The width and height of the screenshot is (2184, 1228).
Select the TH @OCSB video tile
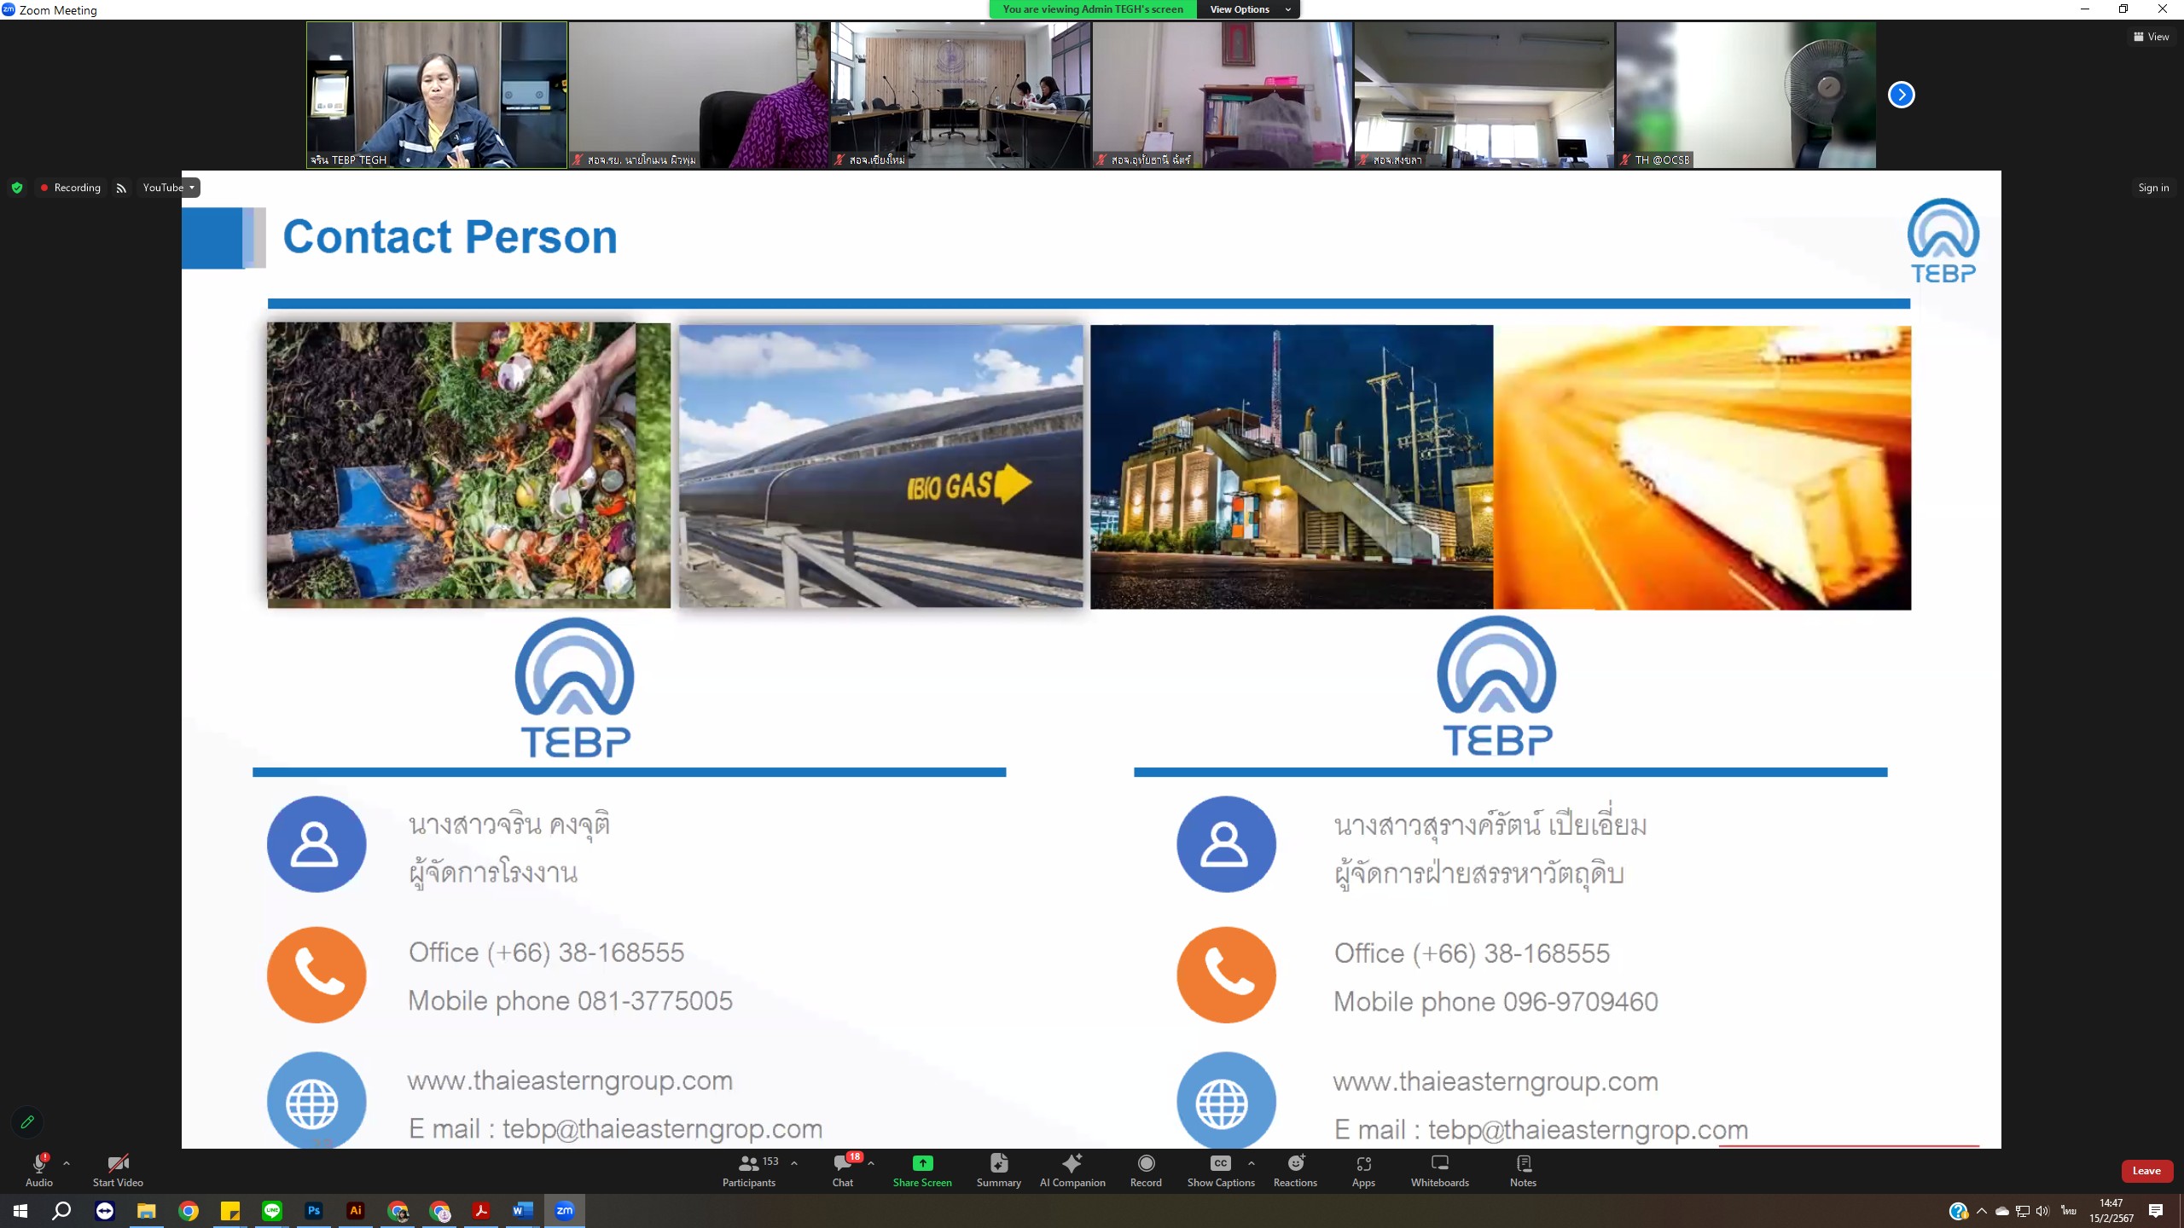coord(1745,95)
